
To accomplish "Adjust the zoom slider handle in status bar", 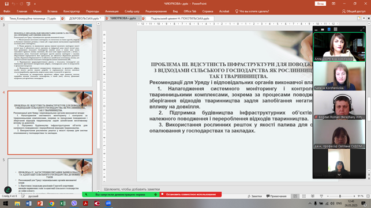I will tap(340, 196).
